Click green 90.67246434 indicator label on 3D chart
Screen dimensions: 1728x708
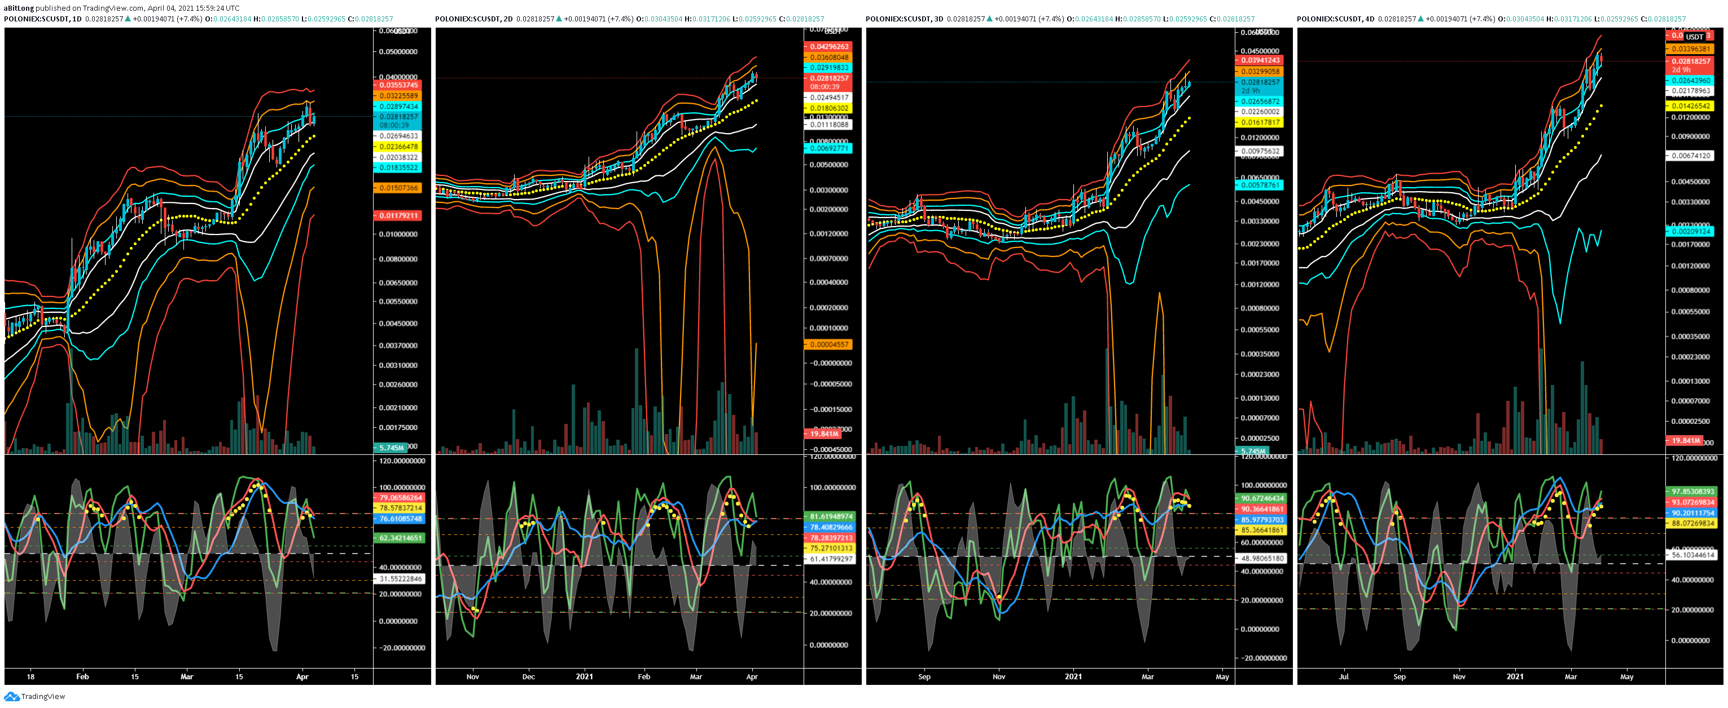coord(1261,498)
